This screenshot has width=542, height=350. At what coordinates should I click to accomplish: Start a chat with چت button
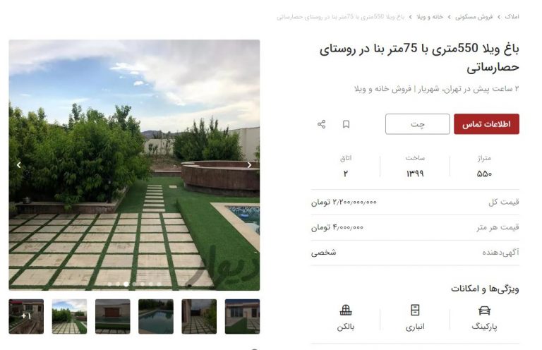418,124
